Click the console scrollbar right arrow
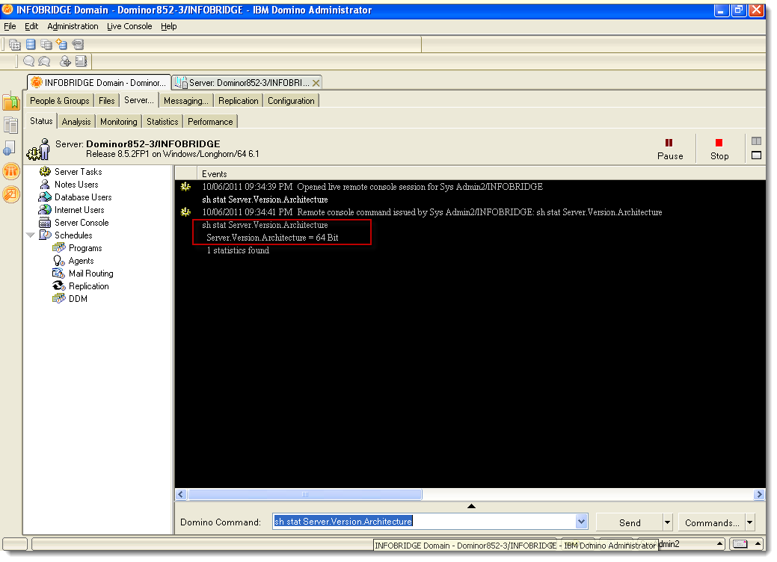The width and height of the screenshot is (777, 562). coord(759,494)
